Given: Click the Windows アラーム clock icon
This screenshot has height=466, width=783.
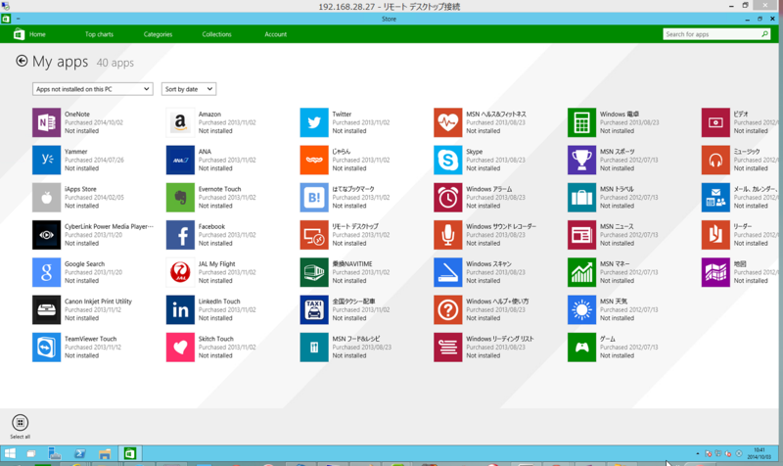Looking at the screenshot, I should click(x=448, y=198).
